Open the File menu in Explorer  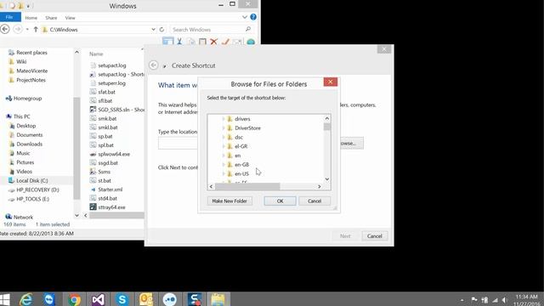(10, 17)
